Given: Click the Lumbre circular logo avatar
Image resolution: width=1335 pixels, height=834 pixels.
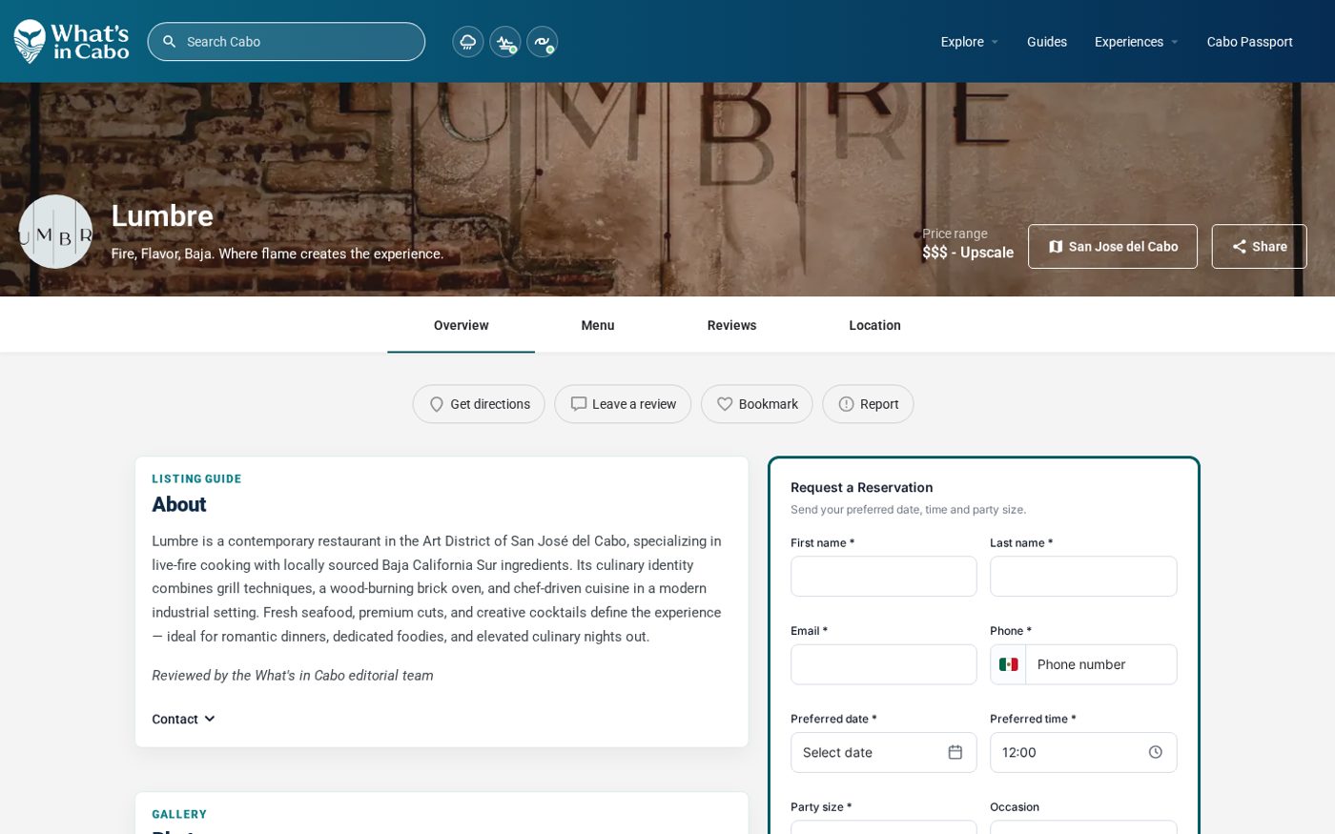Looking at the screenshot, I should pyautogui.click(x=55, y=232).
